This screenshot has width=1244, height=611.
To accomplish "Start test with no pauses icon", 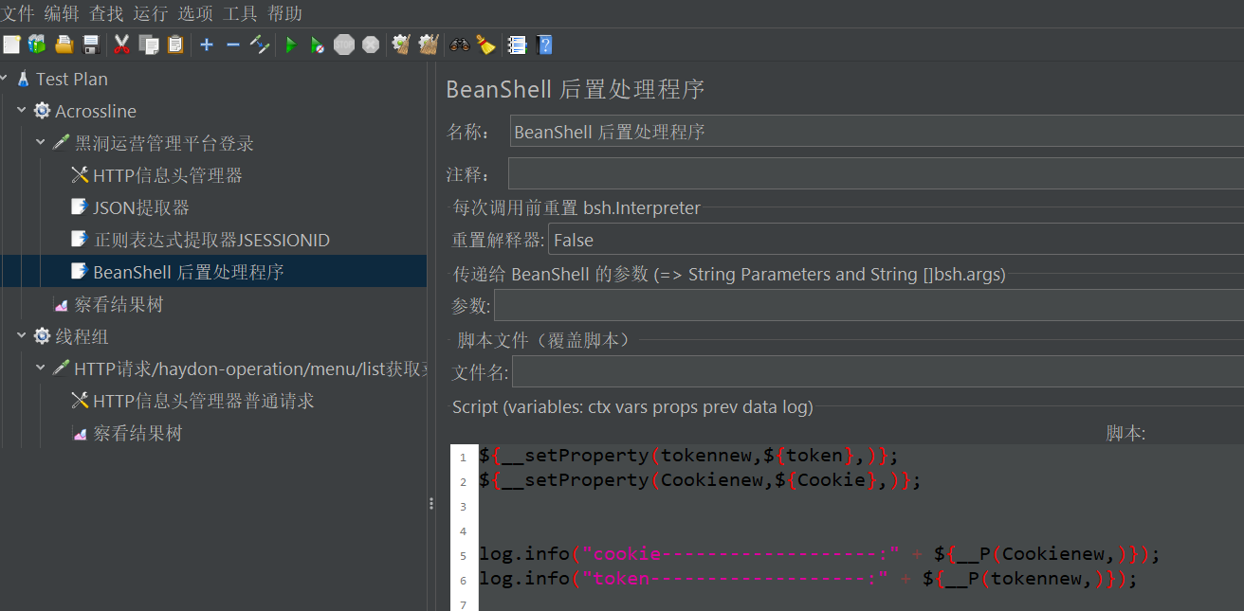I will coord(318,45).
